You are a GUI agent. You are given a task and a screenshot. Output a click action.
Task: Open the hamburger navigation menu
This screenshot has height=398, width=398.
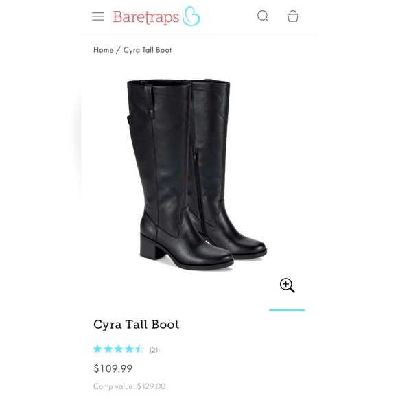click(98, 16)
